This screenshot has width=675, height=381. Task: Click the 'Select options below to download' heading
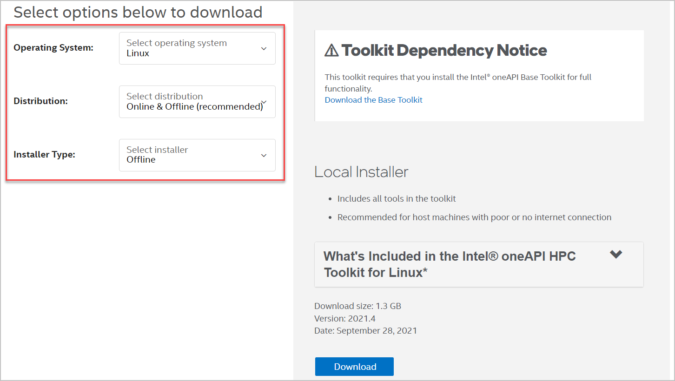pos(138,12)
